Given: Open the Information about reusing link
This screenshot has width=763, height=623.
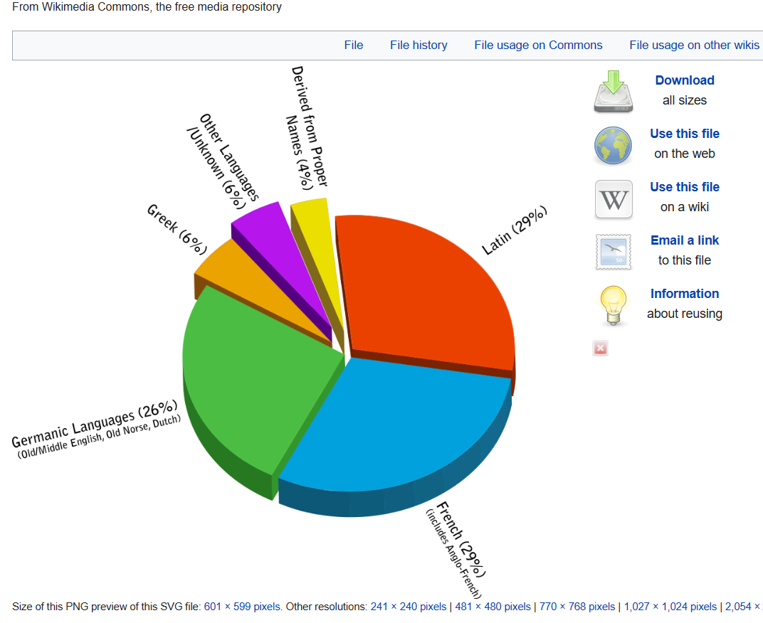Looking at the screenshot, I should (x=684, y=294).
